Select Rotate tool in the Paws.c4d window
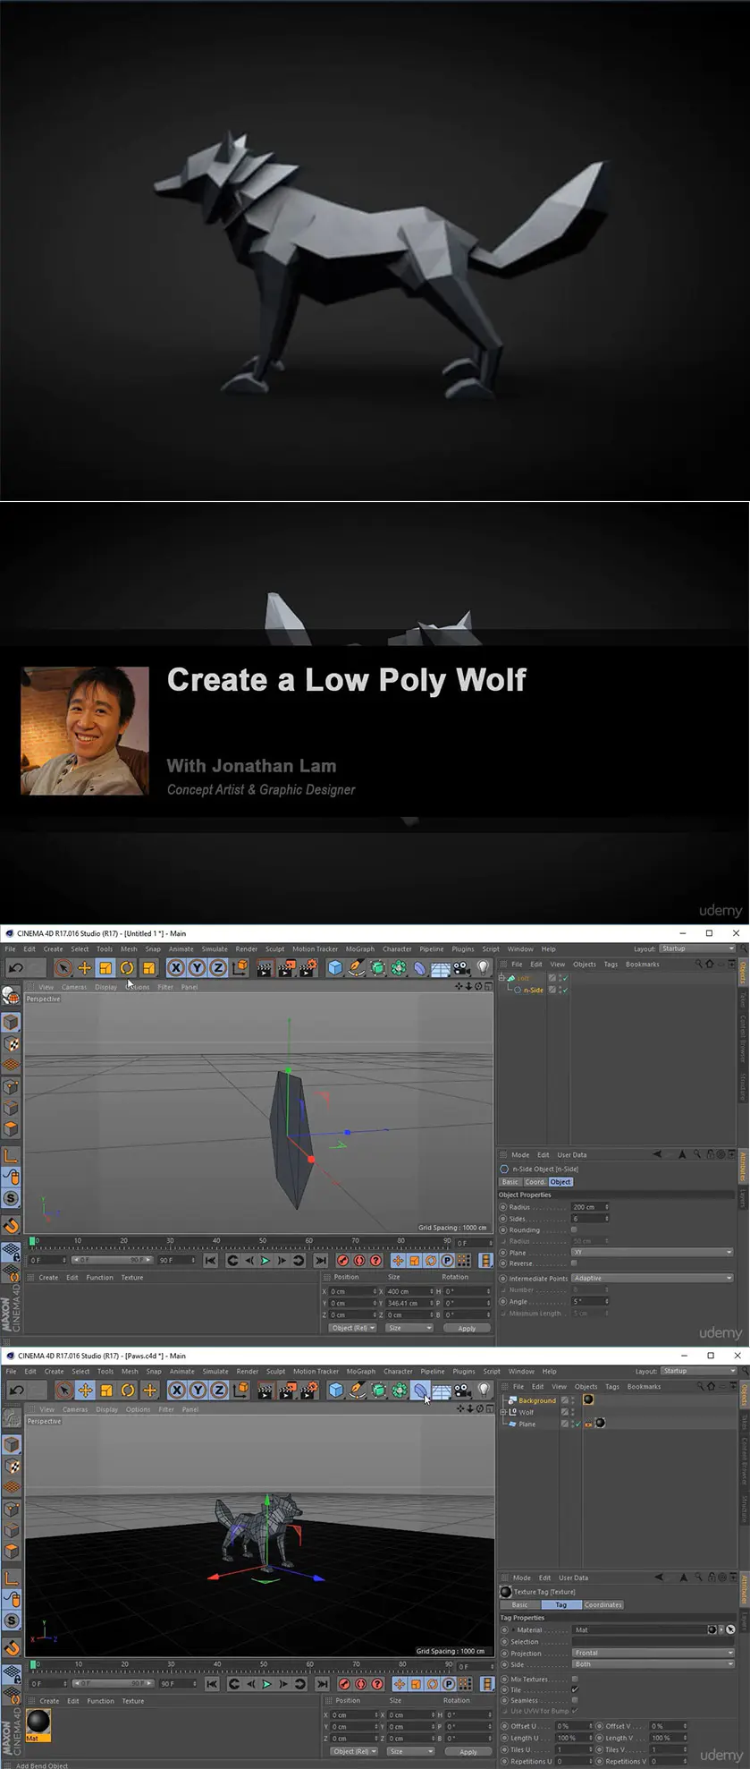The width and height of the screenshot is (750, 1769). (x=128, y=1390)
